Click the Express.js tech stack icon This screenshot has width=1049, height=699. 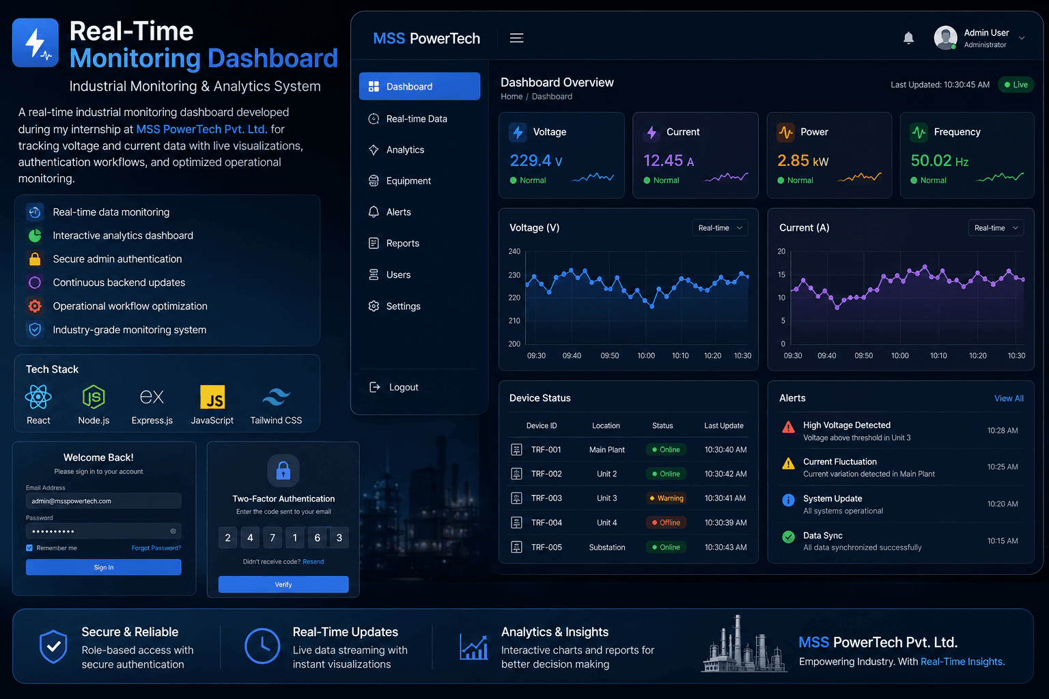(152, 397)
